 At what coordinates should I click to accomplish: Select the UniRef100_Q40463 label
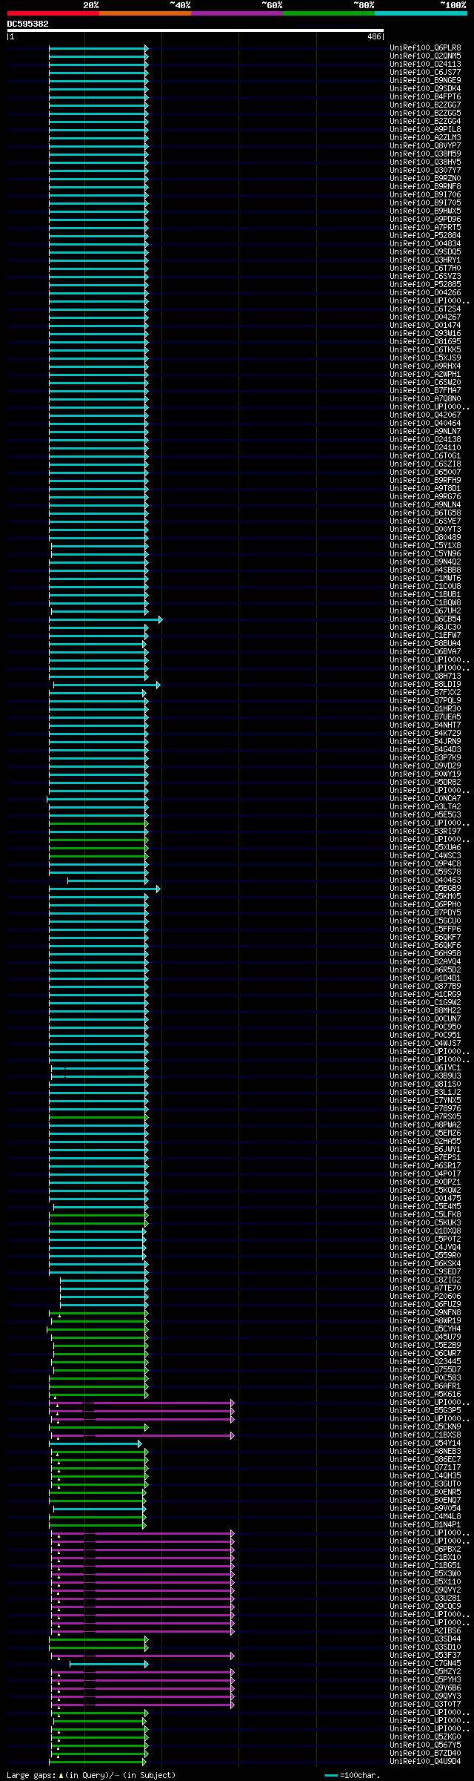(x=425, y=880)
